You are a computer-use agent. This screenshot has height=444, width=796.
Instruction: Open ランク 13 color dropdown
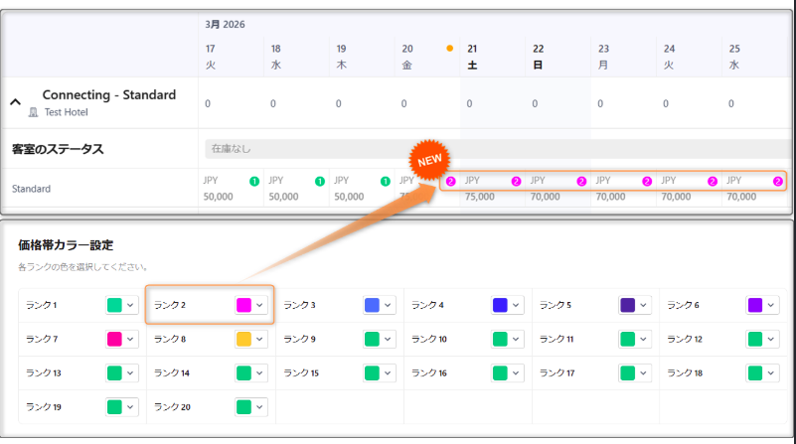tap(122, 372)
